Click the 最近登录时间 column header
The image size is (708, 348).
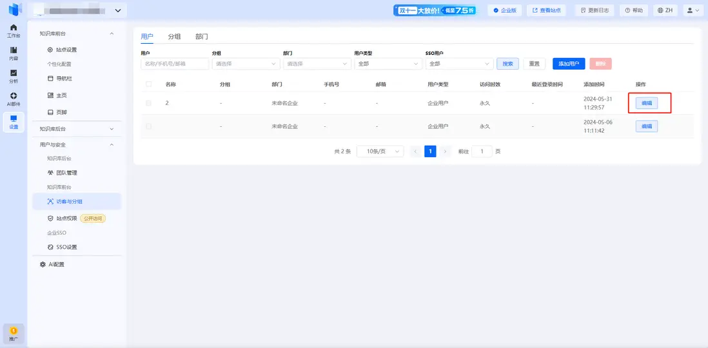tap(547, 84)
